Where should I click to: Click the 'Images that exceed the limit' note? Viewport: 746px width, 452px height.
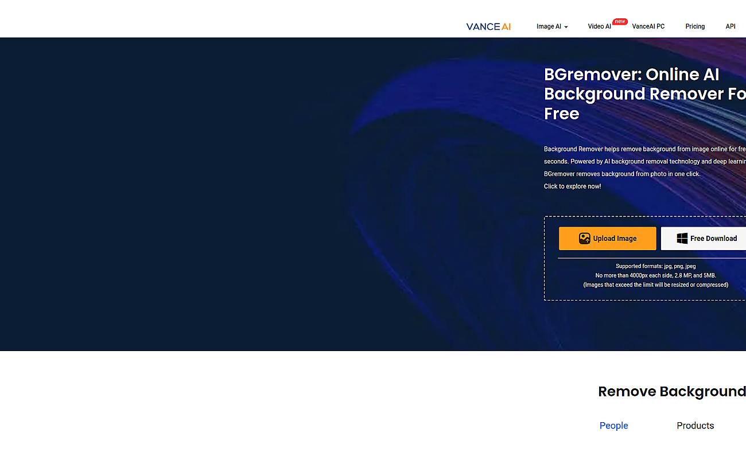coord(655,285)
